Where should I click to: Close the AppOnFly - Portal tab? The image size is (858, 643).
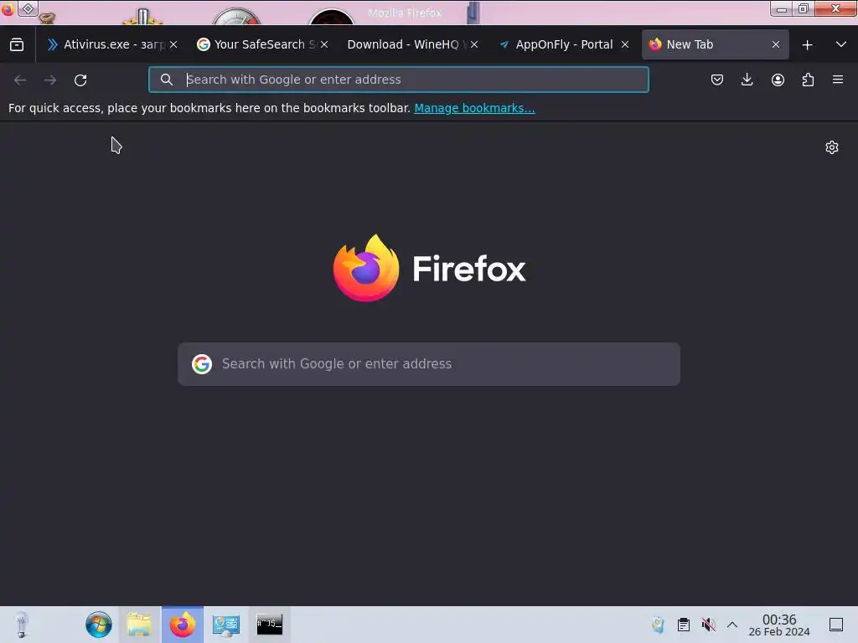625,45
